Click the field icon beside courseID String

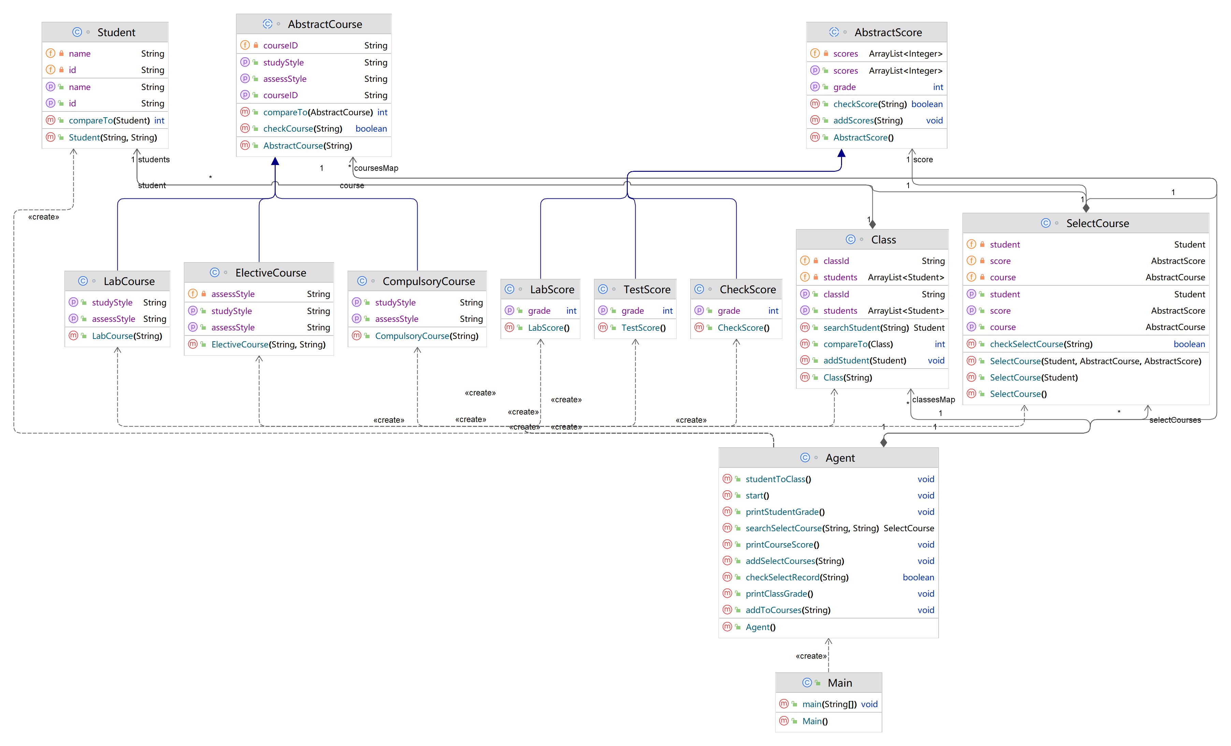pos(245,45)
